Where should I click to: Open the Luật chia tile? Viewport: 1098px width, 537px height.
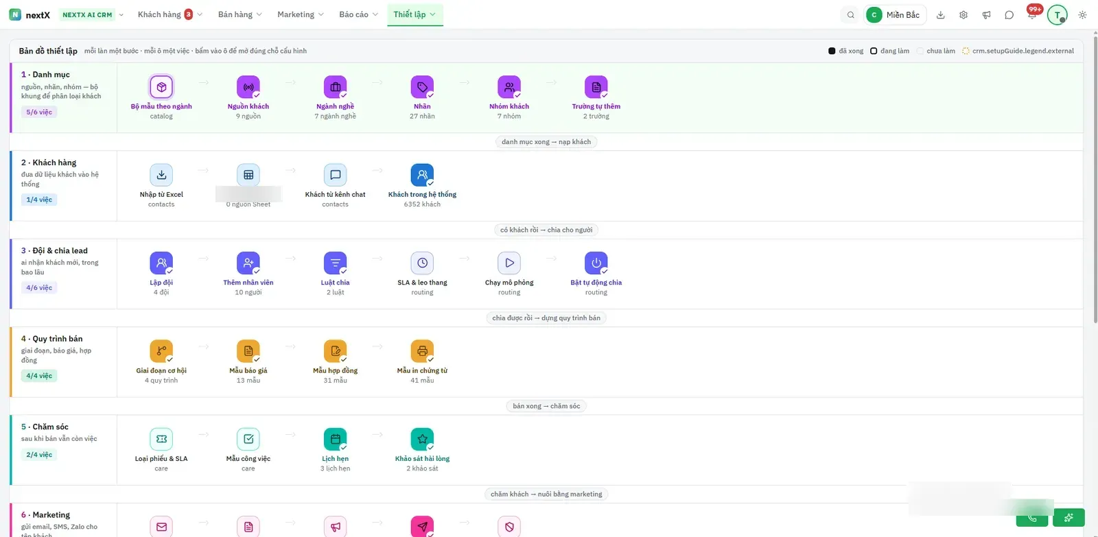point(336,273)
